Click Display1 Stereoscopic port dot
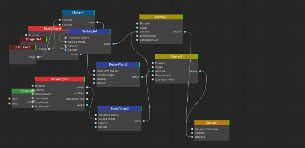The width and height of the screenshot is (305, 148). (x=137, y=35)
